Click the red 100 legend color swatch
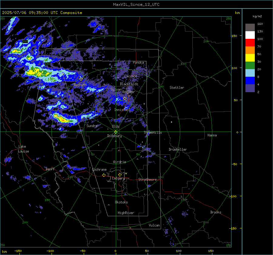 point(250,43)
